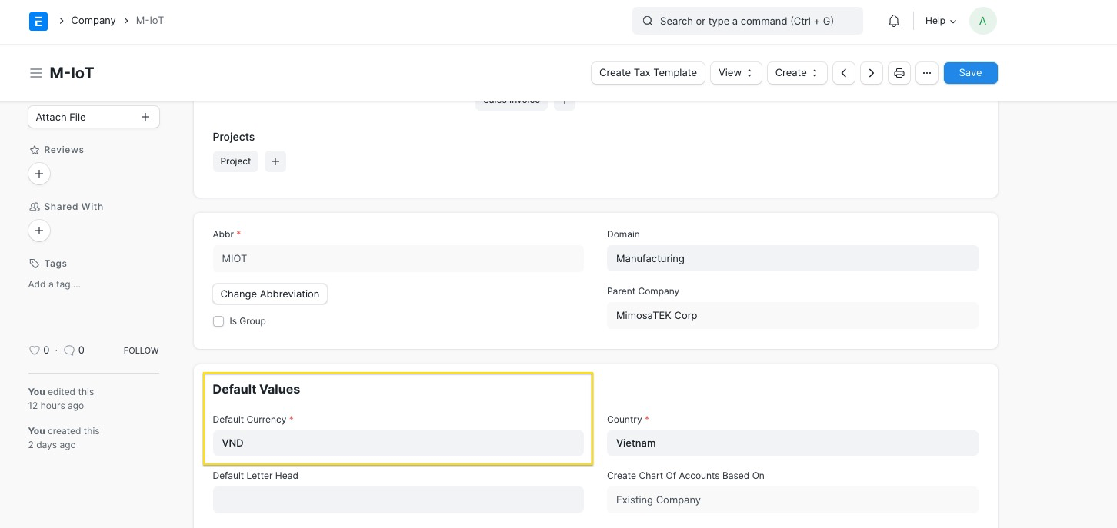Open the ERPNext home logo
The image size is (1117, 528).
(x=38, y=21)
